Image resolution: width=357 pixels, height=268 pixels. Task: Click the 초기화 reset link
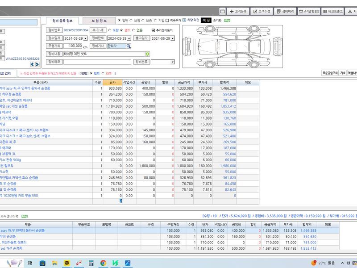point(217,21)
